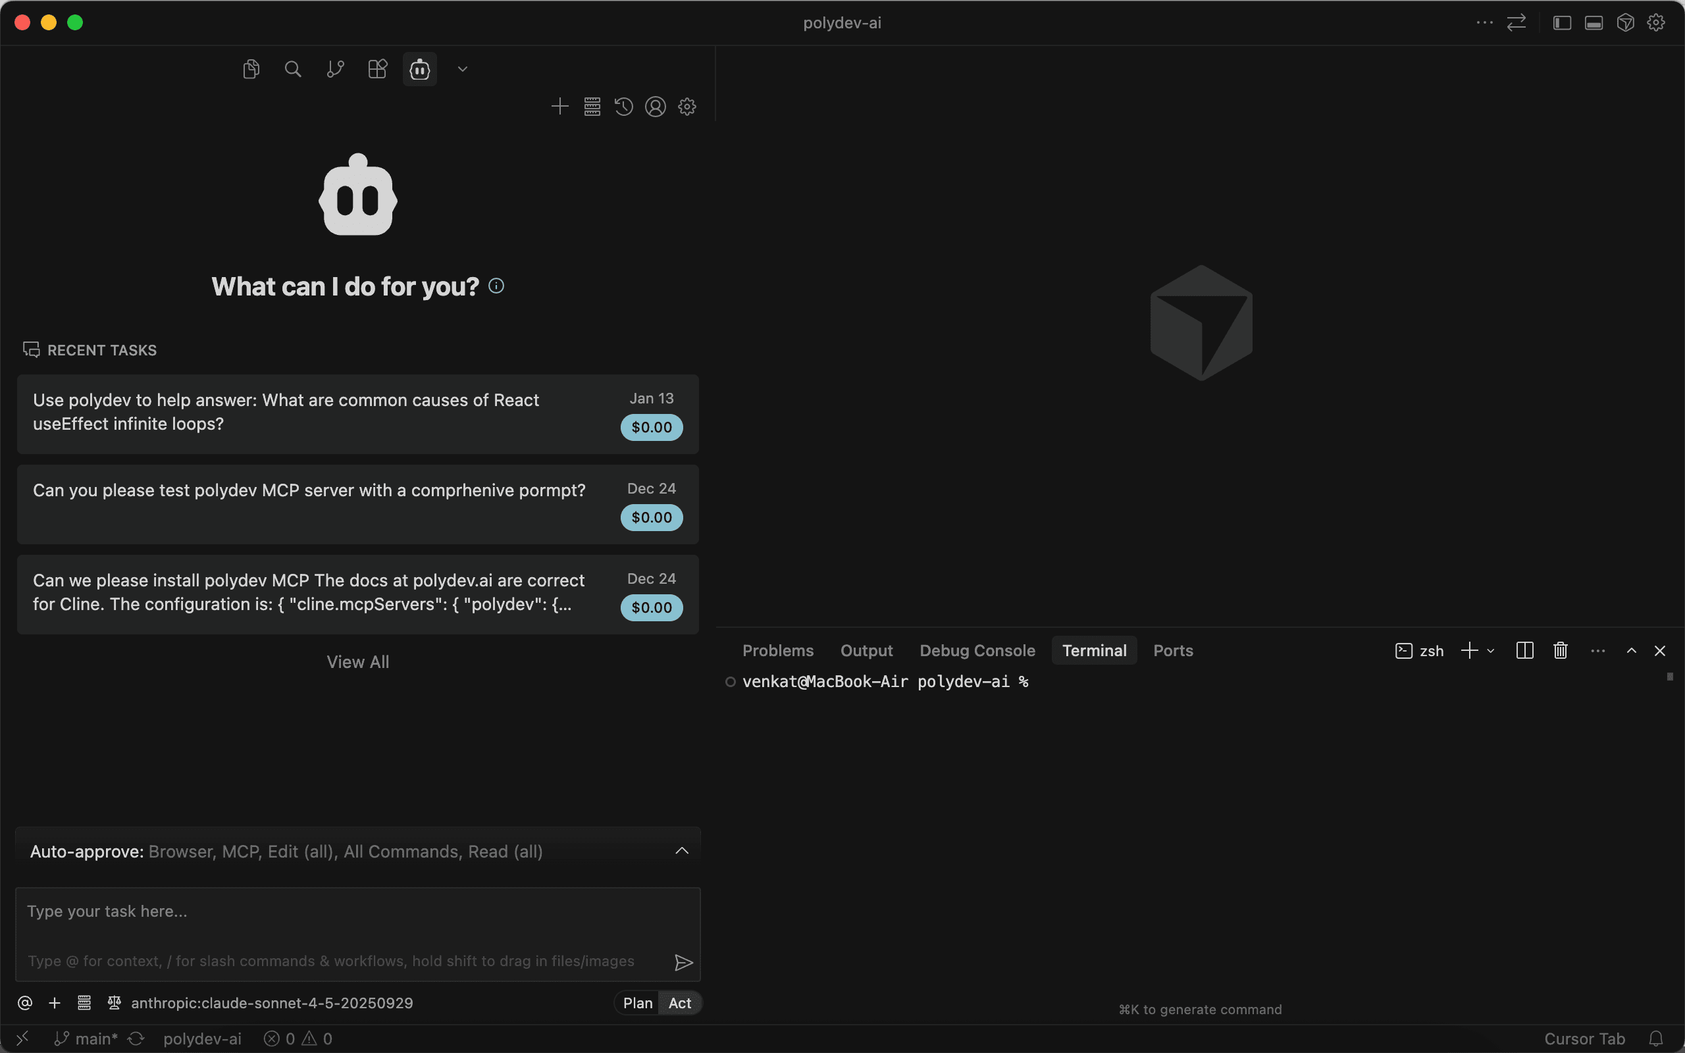Click Cline's new task plus icon
1685x1053 pixels.
tap(560, 107)
